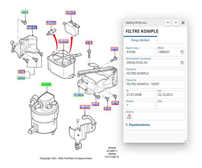202x168 pixels.
Task: Open the Parça Verileri tab
Action: 140,40
